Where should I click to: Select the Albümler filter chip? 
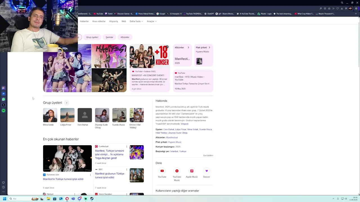[125, 37]
